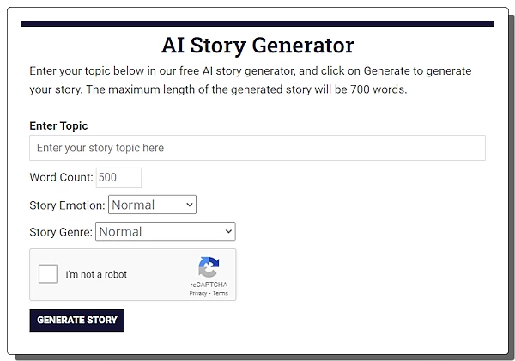
Task: Click the "reCAPTCHA" text under the logo
Action: click(x=209, y=285)
